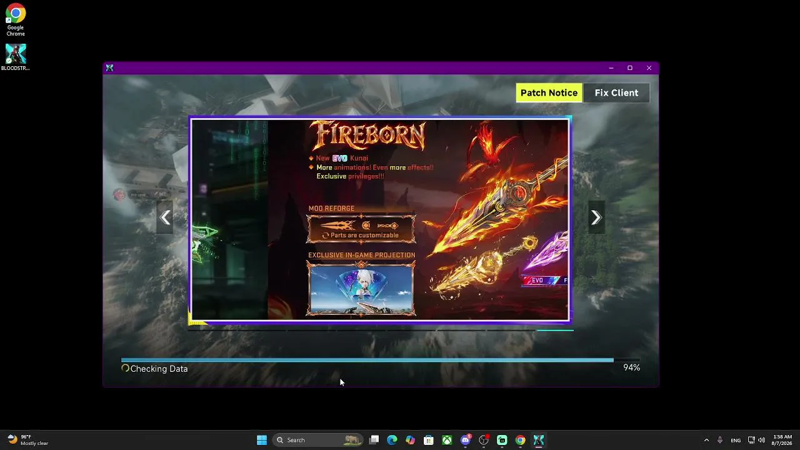Click the 94% progress value
This screenshot has width=800, height=450.
click(631, 367)
